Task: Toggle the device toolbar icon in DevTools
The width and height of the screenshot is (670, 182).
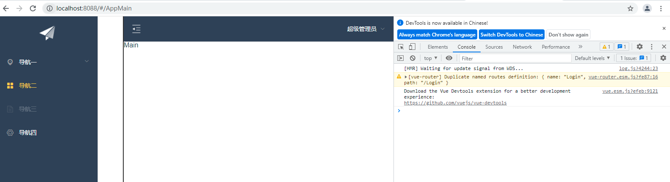Action: click(412, 47)
